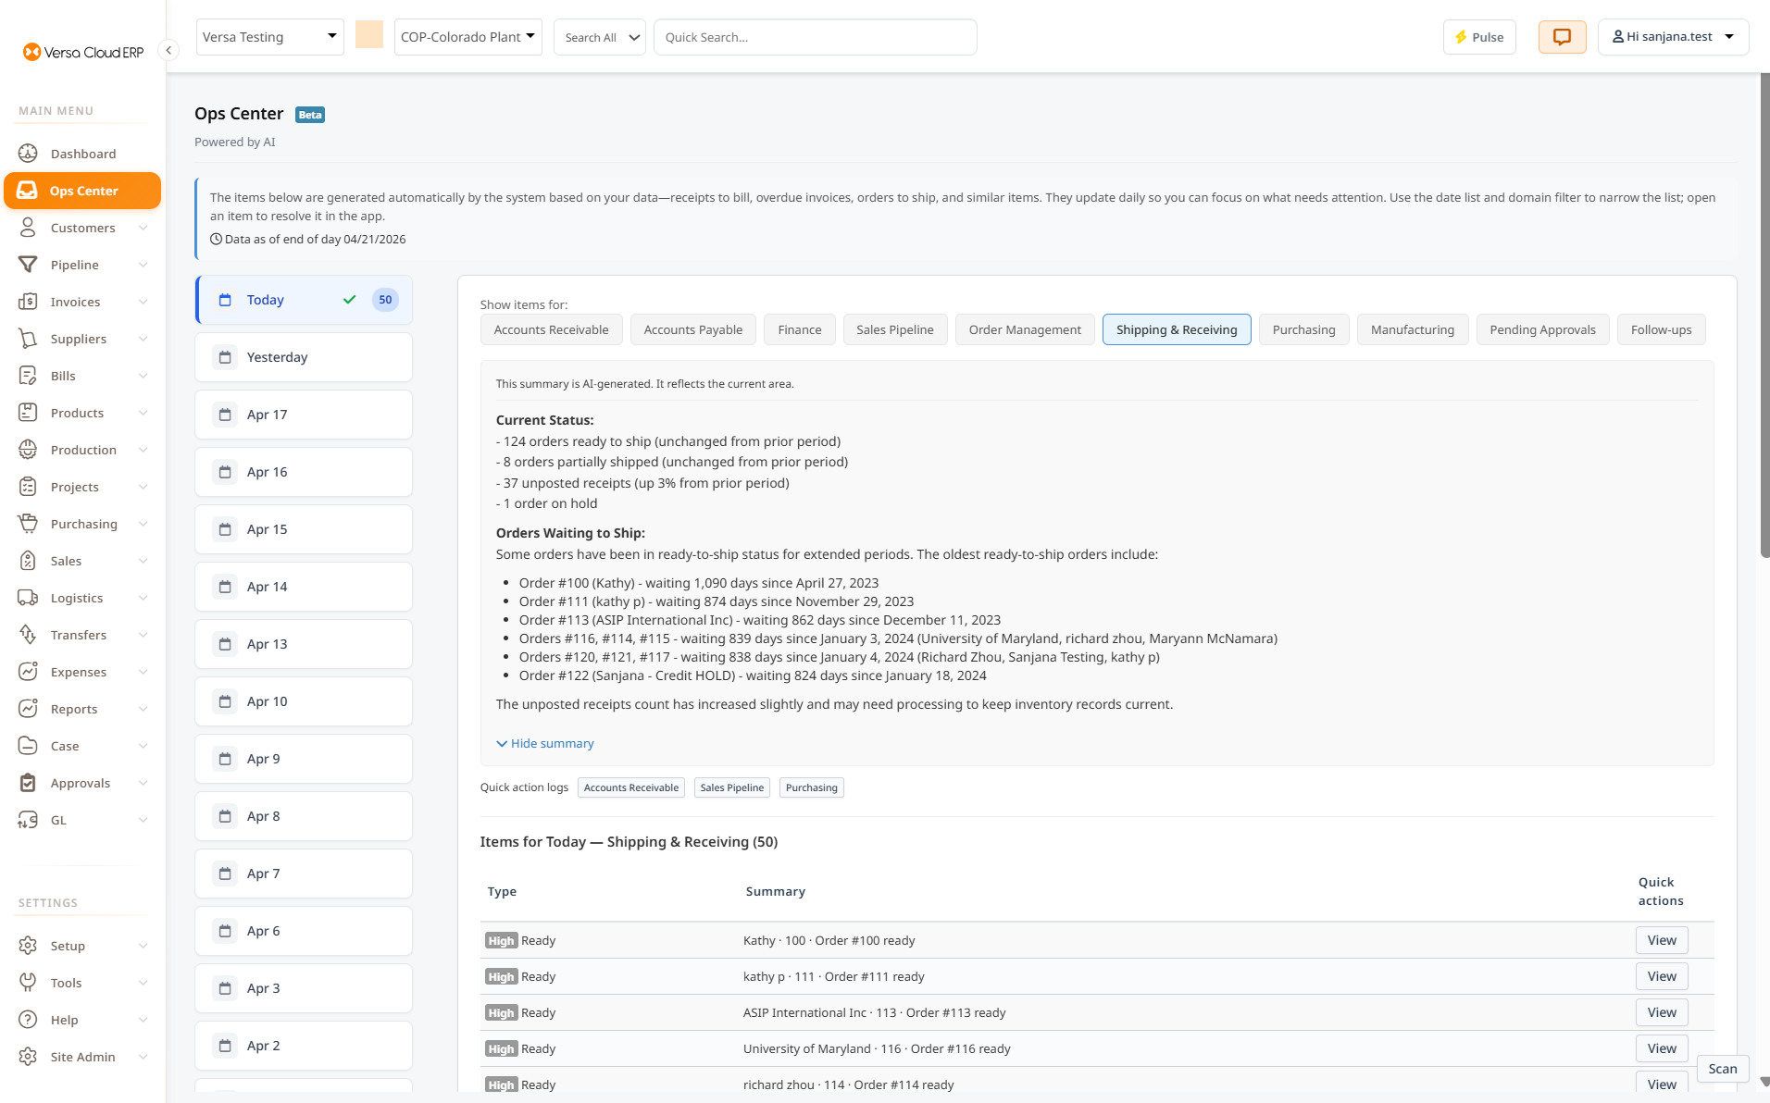Image resolution: width=1770 pixels, height=1103 pixels.
Task: Select the Finance filter tab
Action: coord(799,329)
